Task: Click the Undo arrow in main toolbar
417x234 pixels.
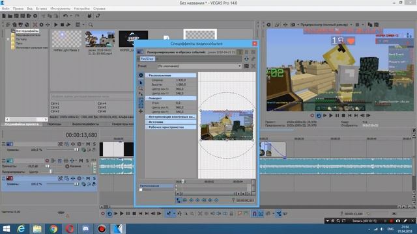Action: point(65,16)
